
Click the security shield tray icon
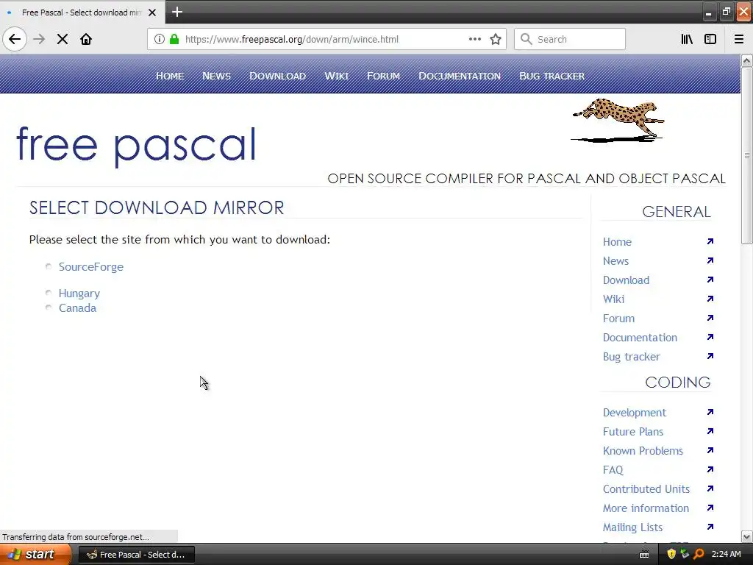[671, 554]
